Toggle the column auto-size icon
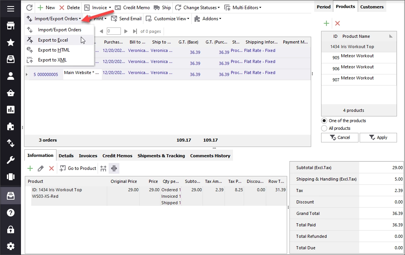 [x=114, y=168]
